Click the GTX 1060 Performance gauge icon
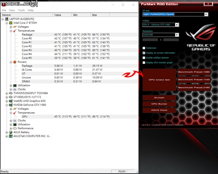The image size is (218, 174). [15, 128]
